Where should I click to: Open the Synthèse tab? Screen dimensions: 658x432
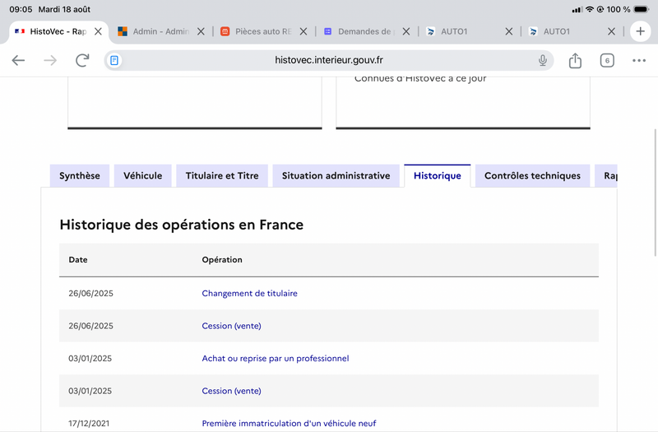point(79,176)
